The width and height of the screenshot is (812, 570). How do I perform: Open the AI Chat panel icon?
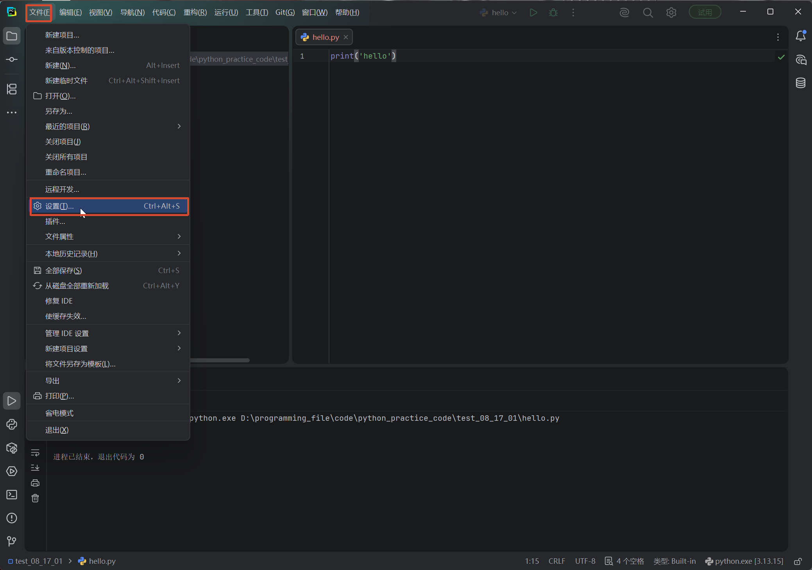(x=801, y=59)
